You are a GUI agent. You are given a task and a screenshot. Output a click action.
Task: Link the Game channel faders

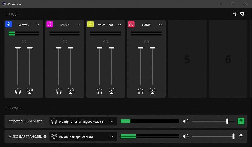tap(146, 42)
